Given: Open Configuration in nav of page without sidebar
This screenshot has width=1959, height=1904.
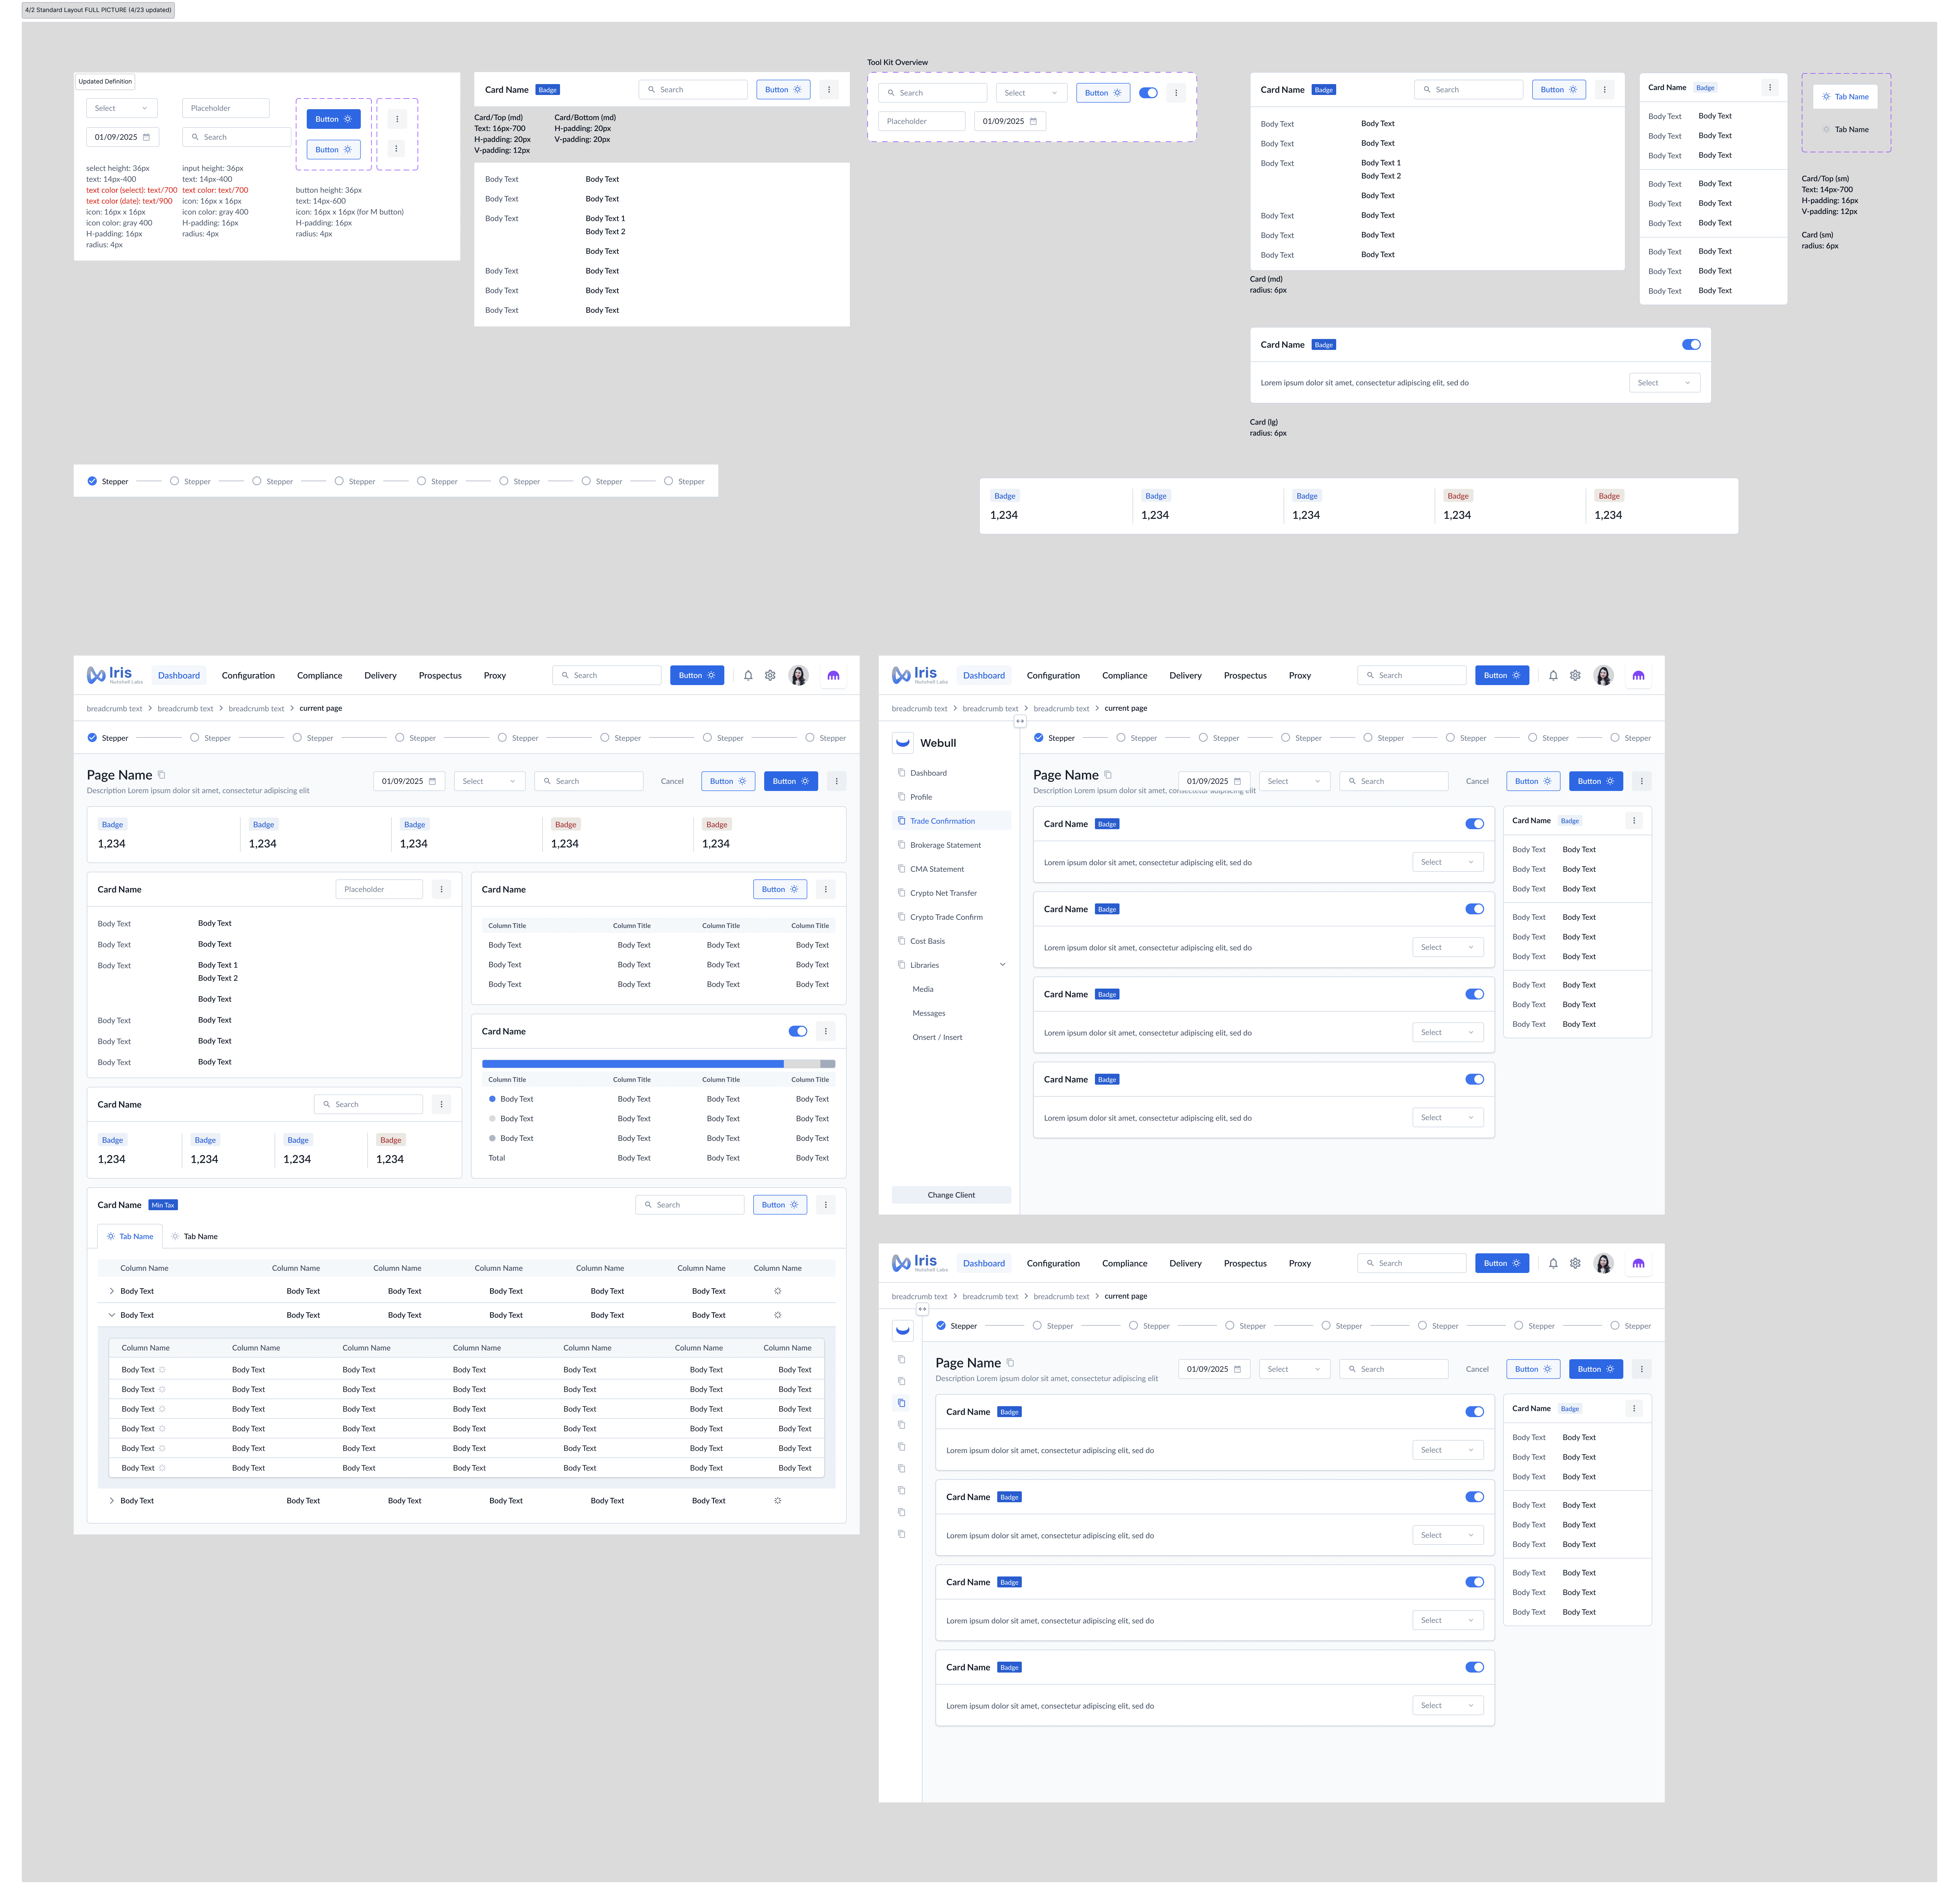Looking at the screenshot, I should coord(248,676).
